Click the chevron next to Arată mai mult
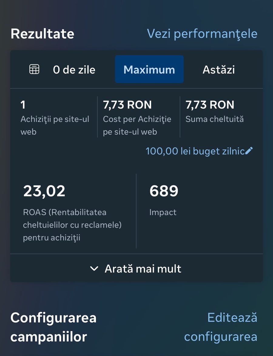273x356 pixels. 94,268
